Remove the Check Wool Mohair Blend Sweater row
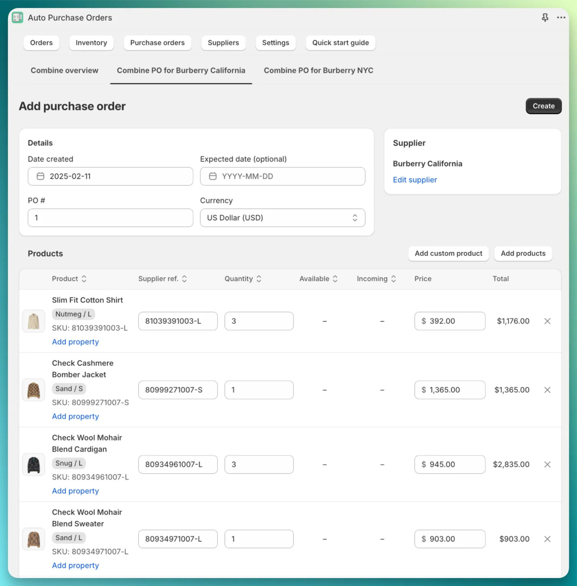 pyautogui.click(x=547, y=539)
